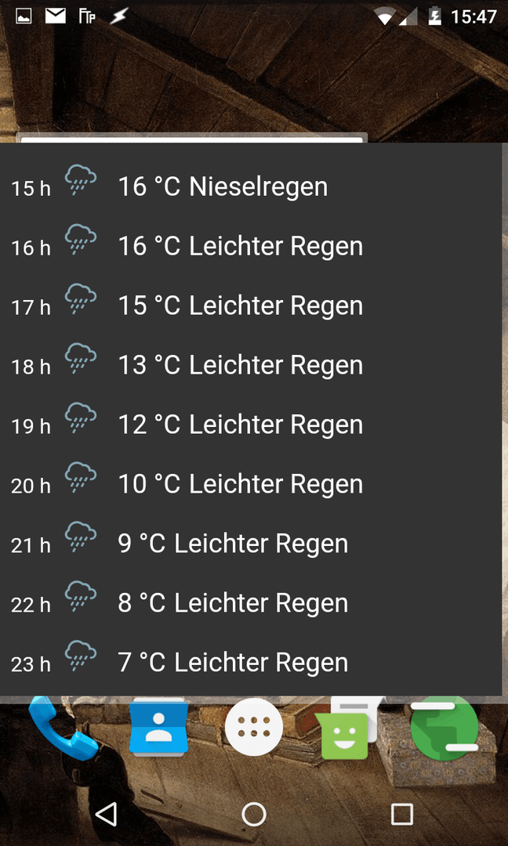Tap the rain icon in 23 h row
The height and width of the screenshot is (846, 508).
(81, 656)
